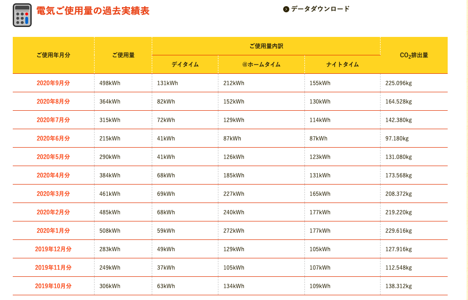Open the データダウンロード link
468x300 pixels.
[x=320, y=9]
